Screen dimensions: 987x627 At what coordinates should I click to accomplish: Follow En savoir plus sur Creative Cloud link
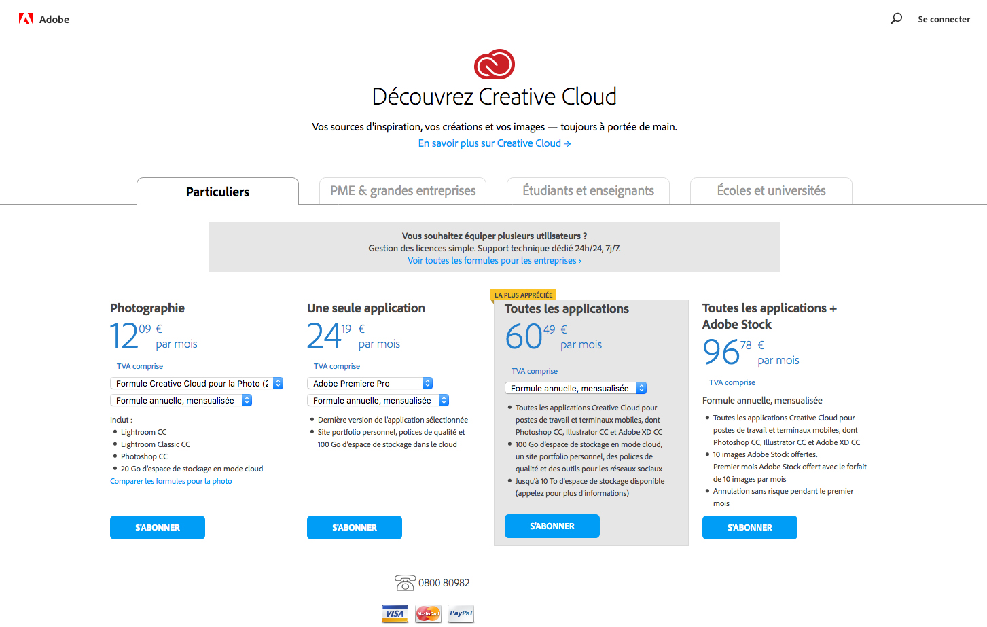(x=494, y=143)
